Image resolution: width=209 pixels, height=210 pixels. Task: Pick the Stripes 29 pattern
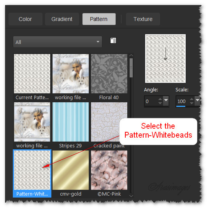[70, 122]
